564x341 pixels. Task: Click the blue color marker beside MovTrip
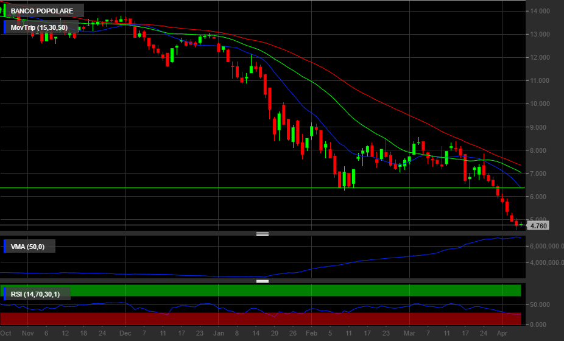coord(5,27)
